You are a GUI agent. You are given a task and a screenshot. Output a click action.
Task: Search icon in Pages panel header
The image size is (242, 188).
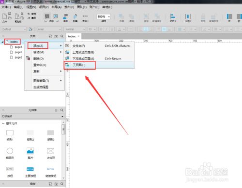(x=62, y=36)
